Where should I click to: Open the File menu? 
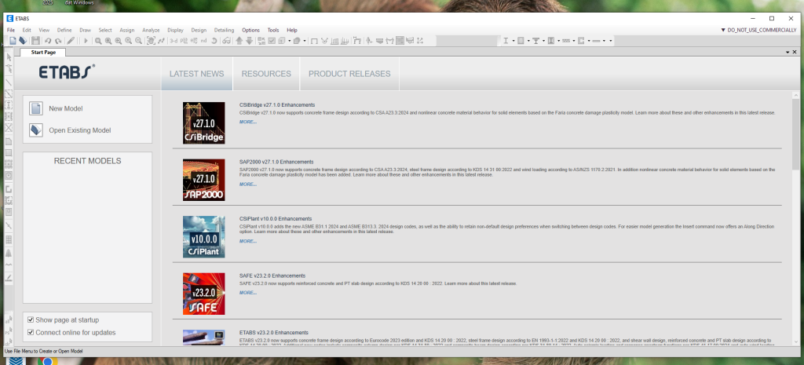tap(11, 31)
